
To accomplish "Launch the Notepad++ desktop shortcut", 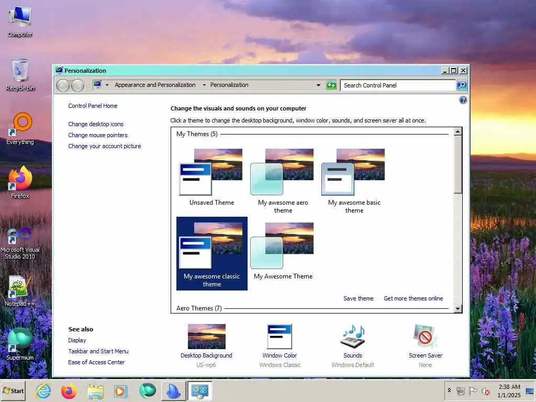I will pos(20,291).
